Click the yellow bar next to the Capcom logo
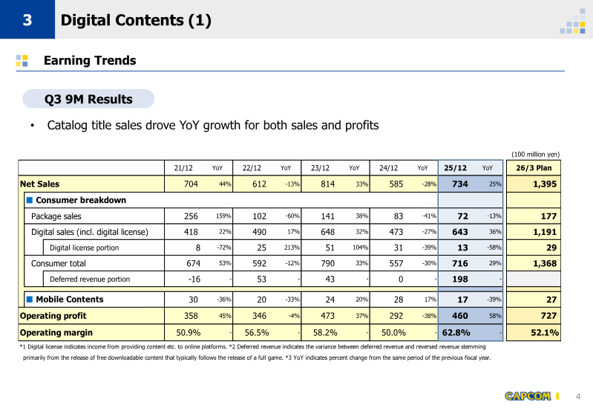593x411 pixels. point(557,396)
